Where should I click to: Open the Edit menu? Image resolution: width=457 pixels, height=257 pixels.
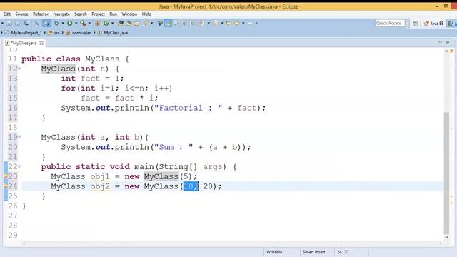(x=7, y=14)
